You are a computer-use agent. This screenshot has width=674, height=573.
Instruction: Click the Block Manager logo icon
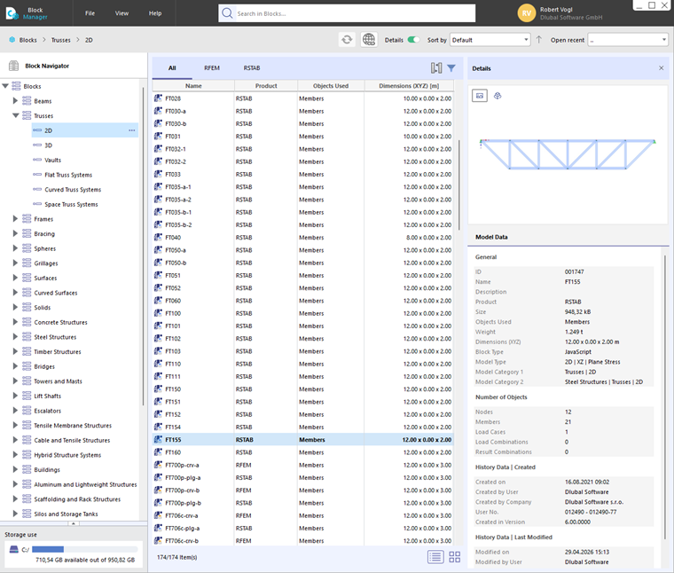tap(12, 13)
